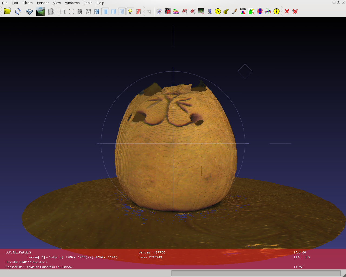Click the yellow Annotate A icon

coord(218,11)
